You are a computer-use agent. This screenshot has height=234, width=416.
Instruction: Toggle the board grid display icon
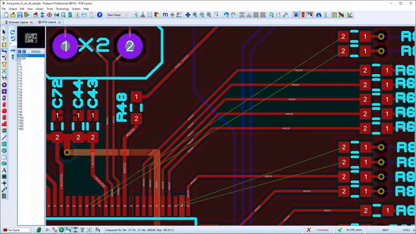150,15
